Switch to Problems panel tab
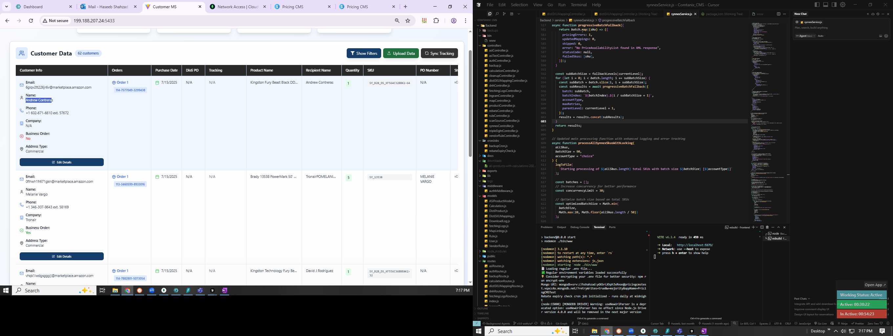The height and width of the screenshot is (336, 893). [x=547, y=227]
